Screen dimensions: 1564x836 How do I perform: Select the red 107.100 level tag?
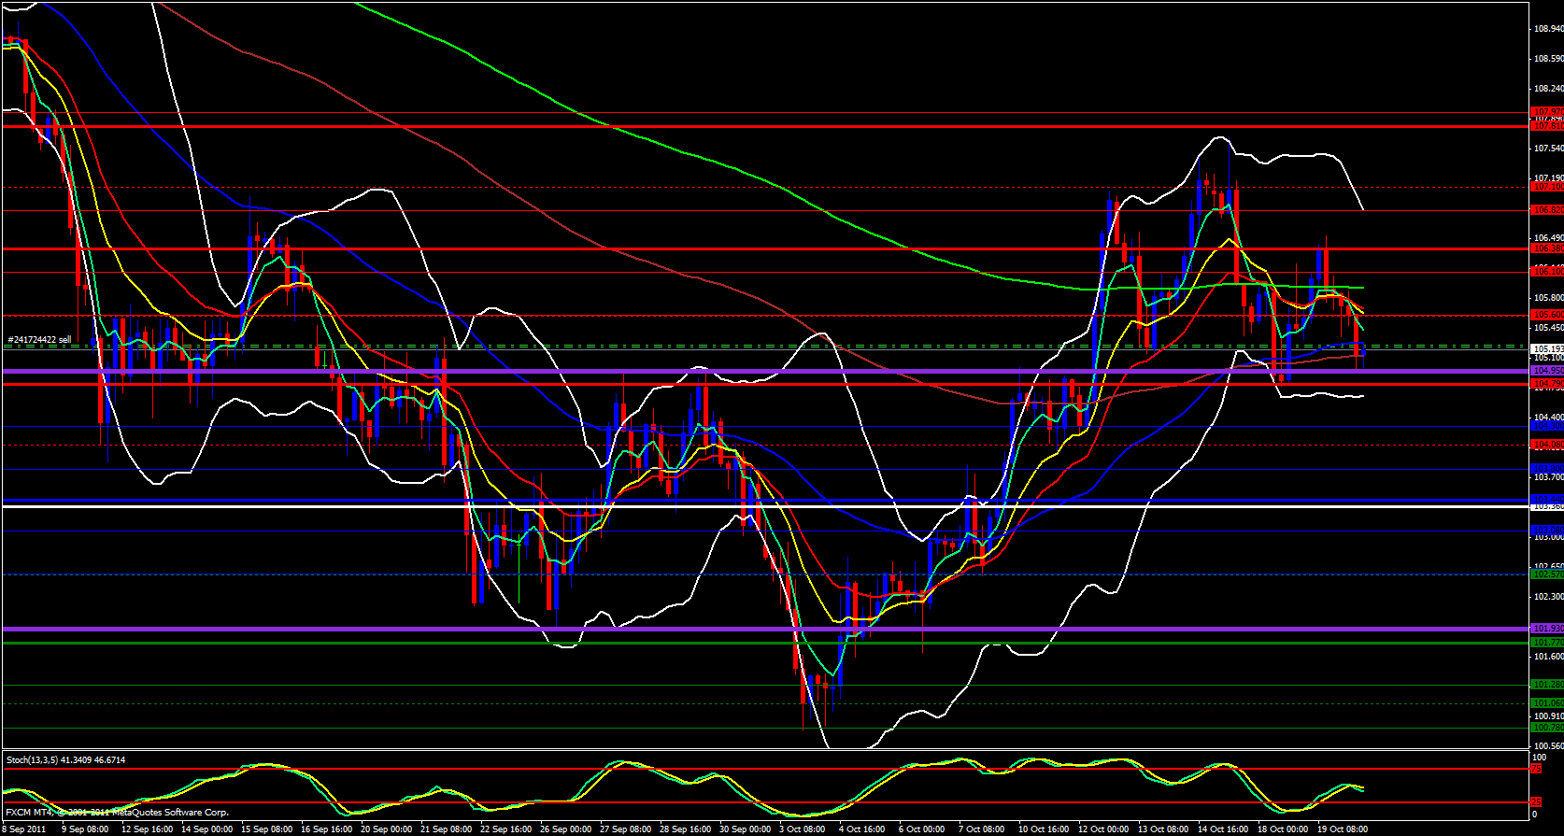coord(1547,187)
